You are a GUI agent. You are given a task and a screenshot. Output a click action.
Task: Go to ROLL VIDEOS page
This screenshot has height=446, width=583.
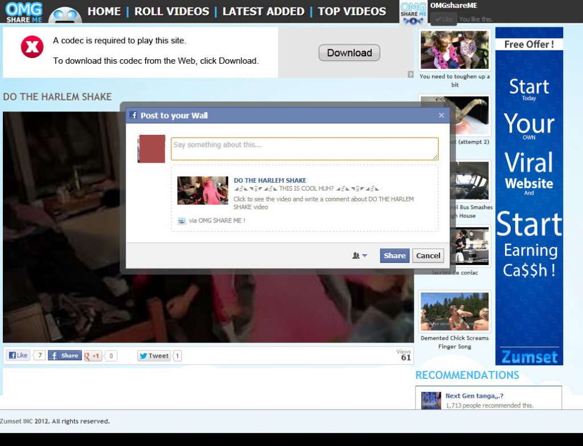click(172, 11)
